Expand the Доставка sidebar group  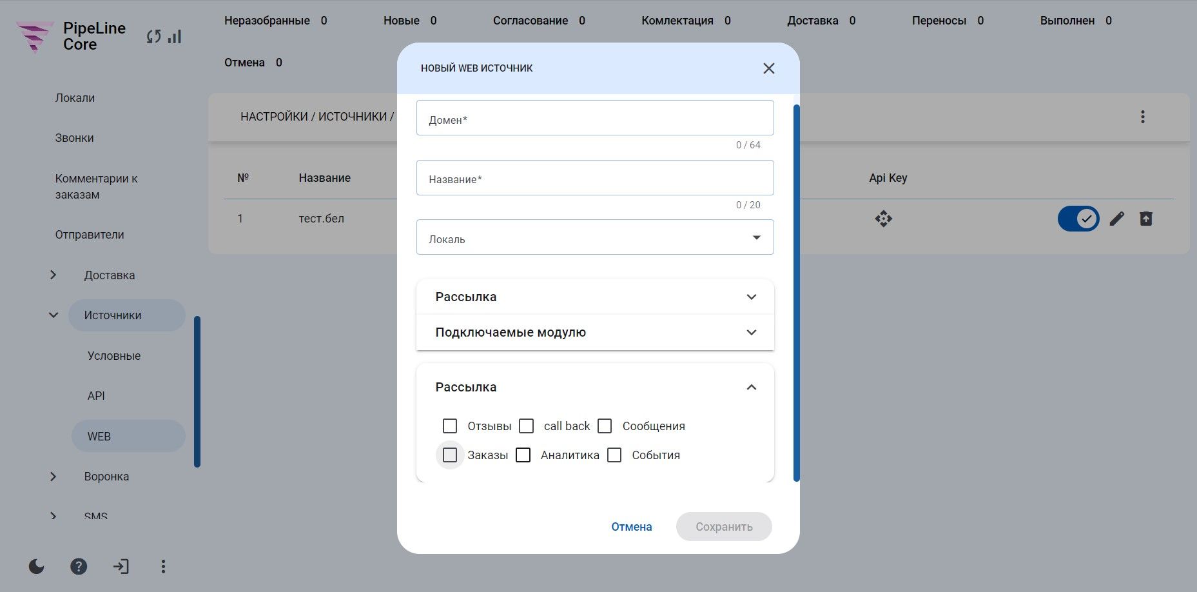[54, 275]
